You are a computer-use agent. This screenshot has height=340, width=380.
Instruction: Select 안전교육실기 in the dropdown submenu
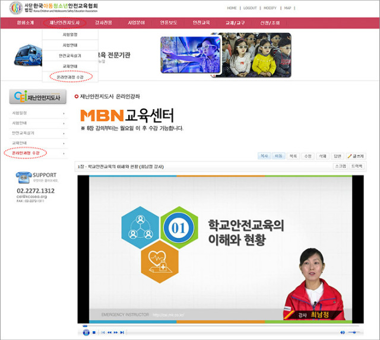tap(70, 56)
